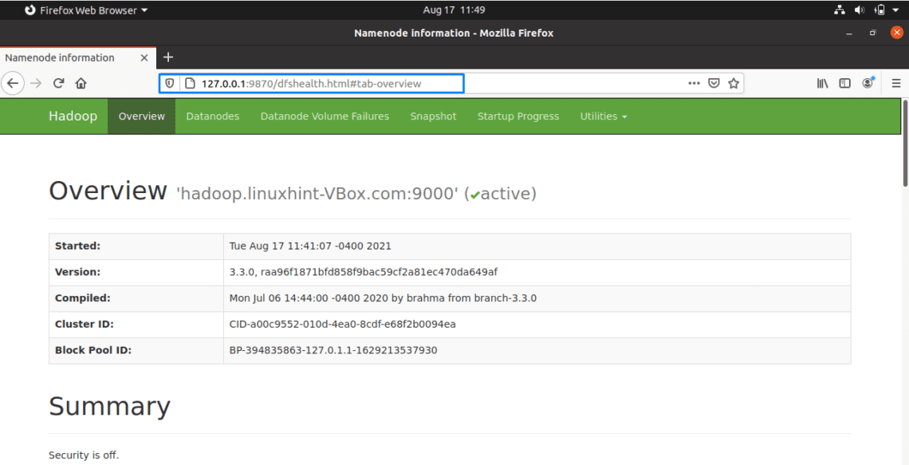Open Datanode Volume Failures tab

point(325,116)
